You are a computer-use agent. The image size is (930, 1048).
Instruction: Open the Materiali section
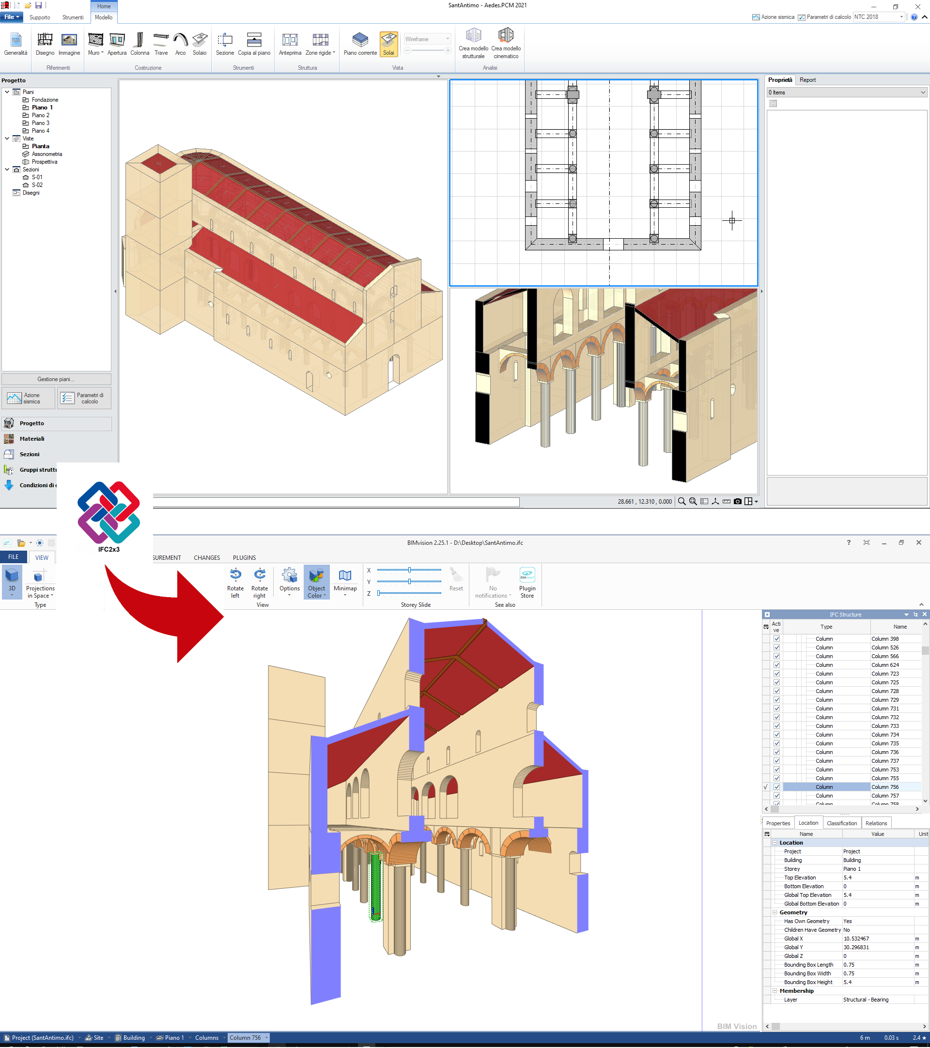(32, 439)
